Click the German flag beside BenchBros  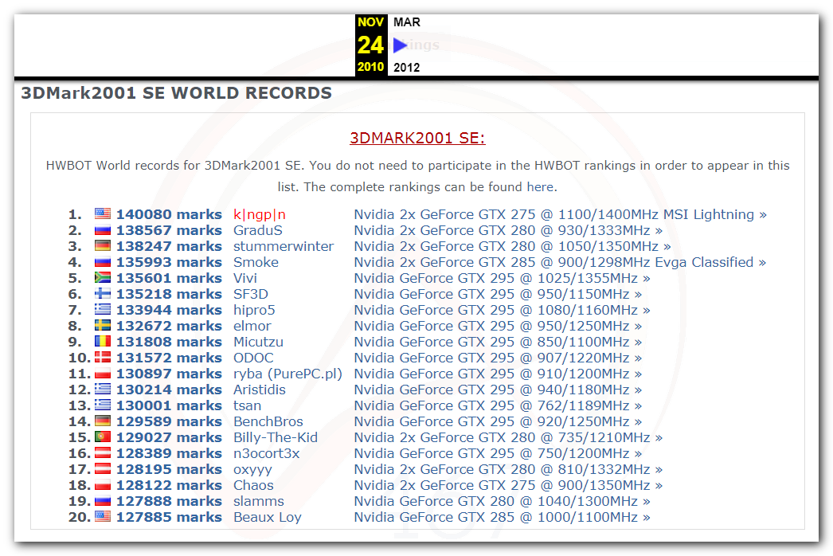(x=103, y=421)
